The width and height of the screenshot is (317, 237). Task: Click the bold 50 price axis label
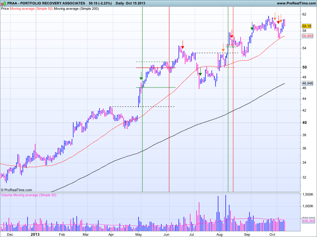click(x=304, y=67)
